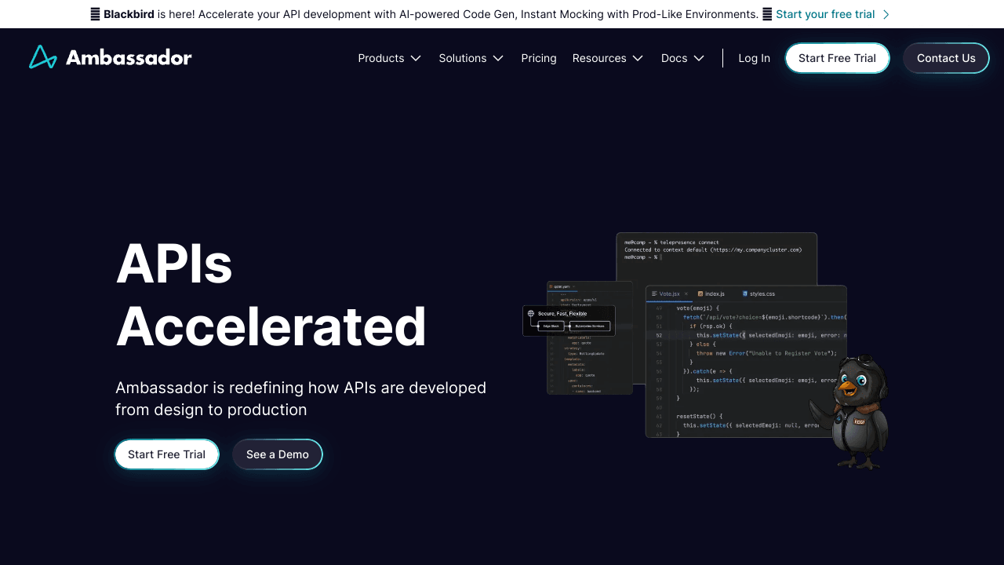Expand the Solutions dropdown menu
This screenshot has height=565, width=1004.
point(471,58)
